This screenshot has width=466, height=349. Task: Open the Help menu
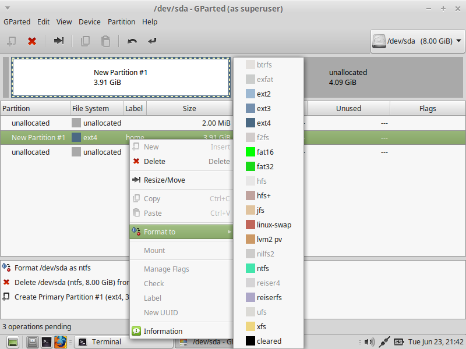pos(150,22)
